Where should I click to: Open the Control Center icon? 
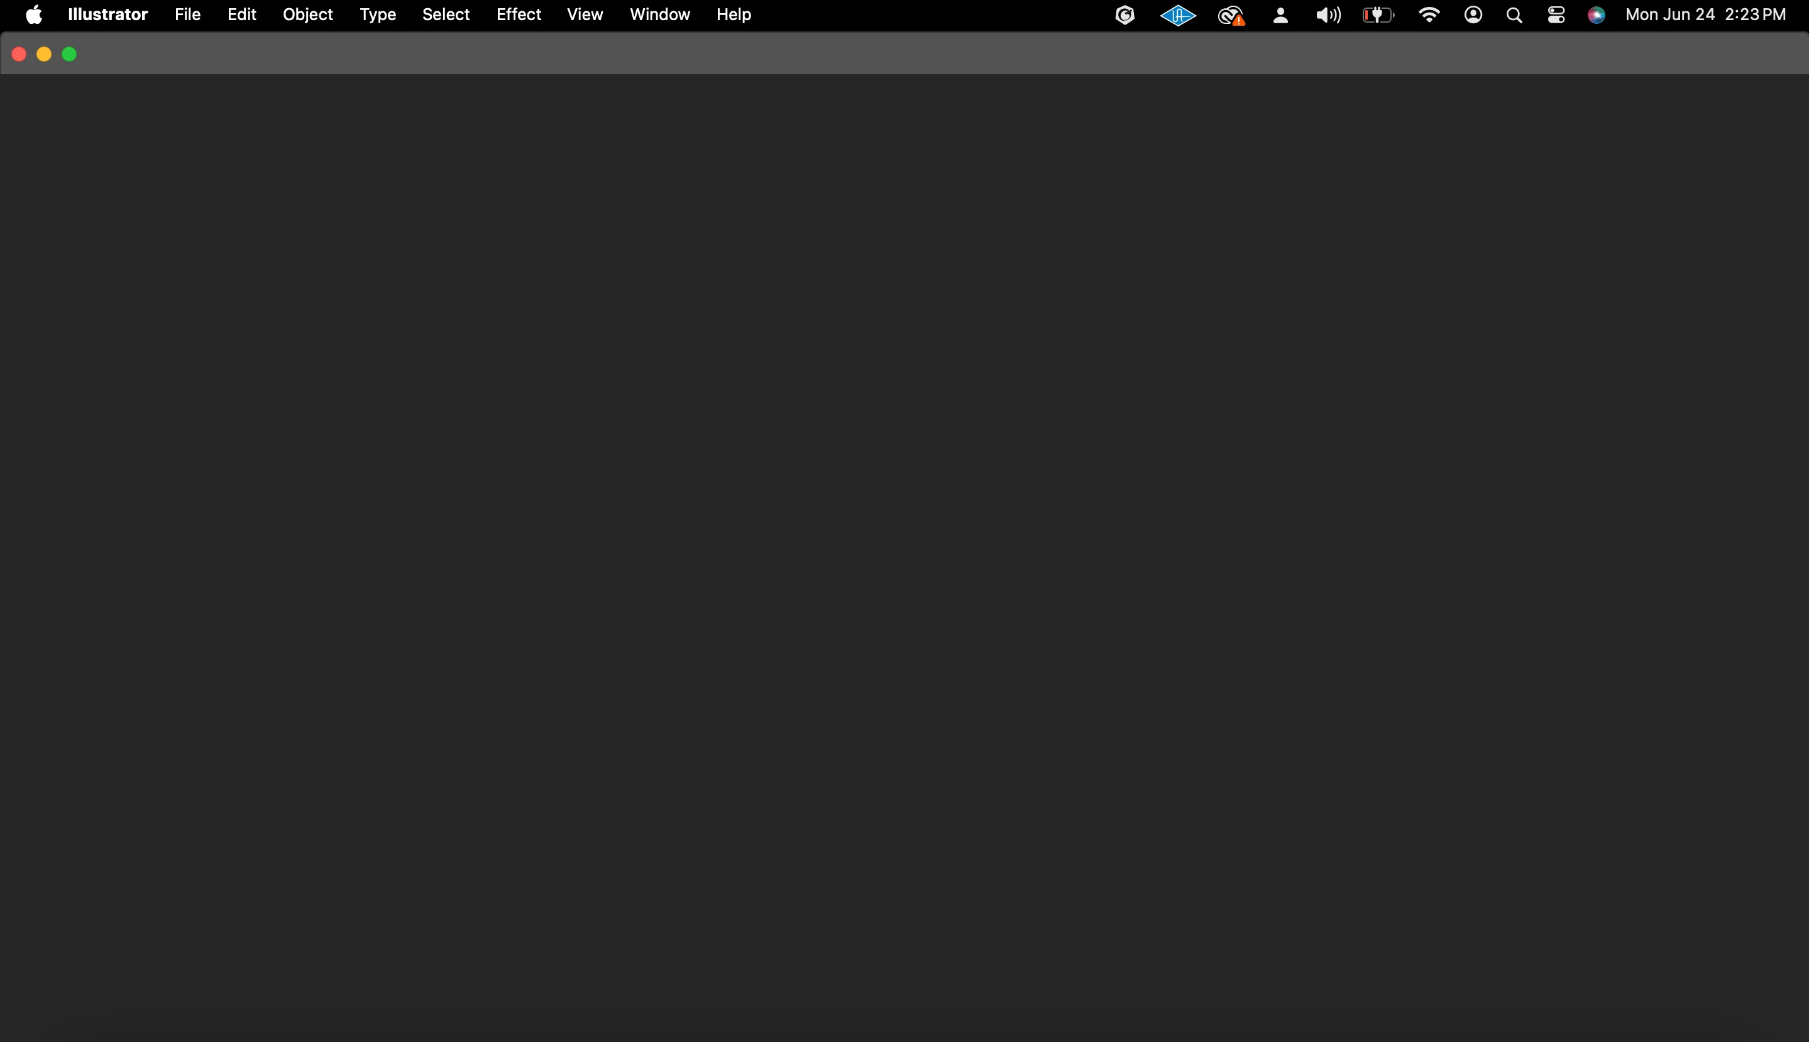1556,15
